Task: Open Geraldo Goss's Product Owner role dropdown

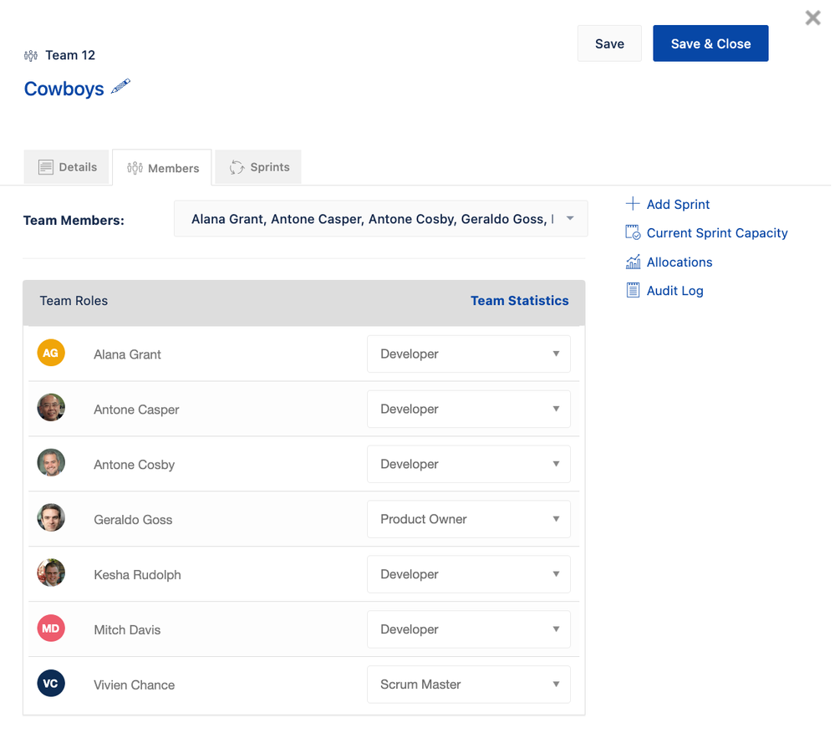Action: click(x=468, y=519)
